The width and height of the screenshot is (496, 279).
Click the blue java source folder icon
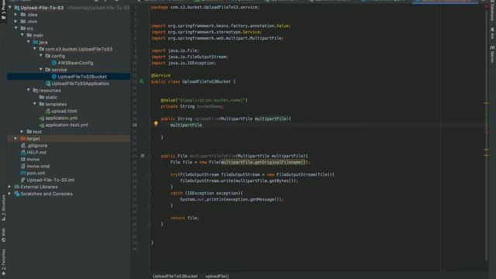(36, 42)
